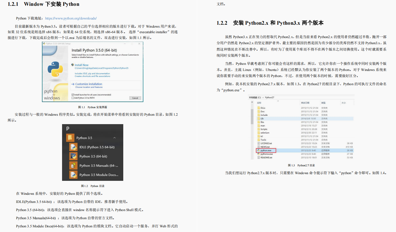Sort files by the 修改日期 column header
Image resolution: width=396 pixels, height=232 pixels.
[305, 103]
